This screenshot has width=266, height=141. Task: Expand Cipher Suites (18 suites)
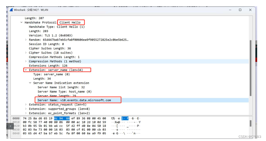[26, 53]
